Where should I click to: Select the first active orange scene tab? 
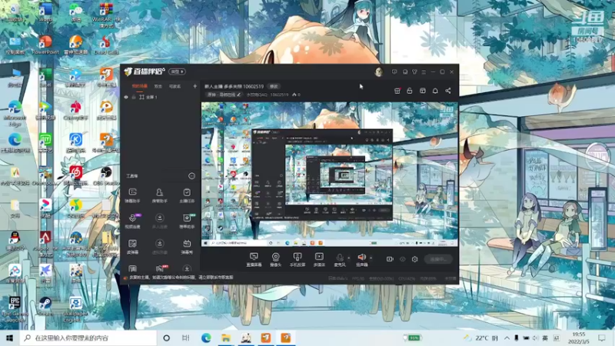point(139,86)
